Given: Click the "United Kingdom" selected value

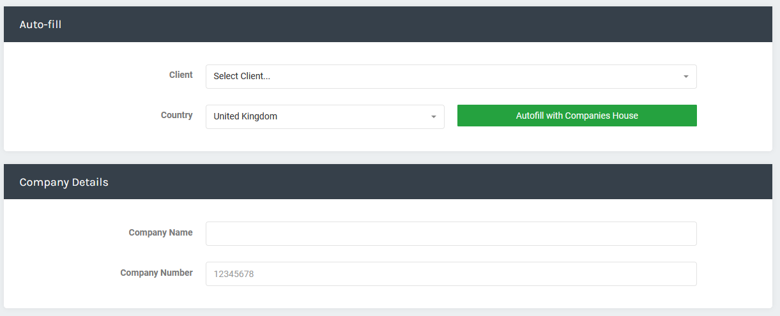Looking at the screenshot, I should coord(245,116).
